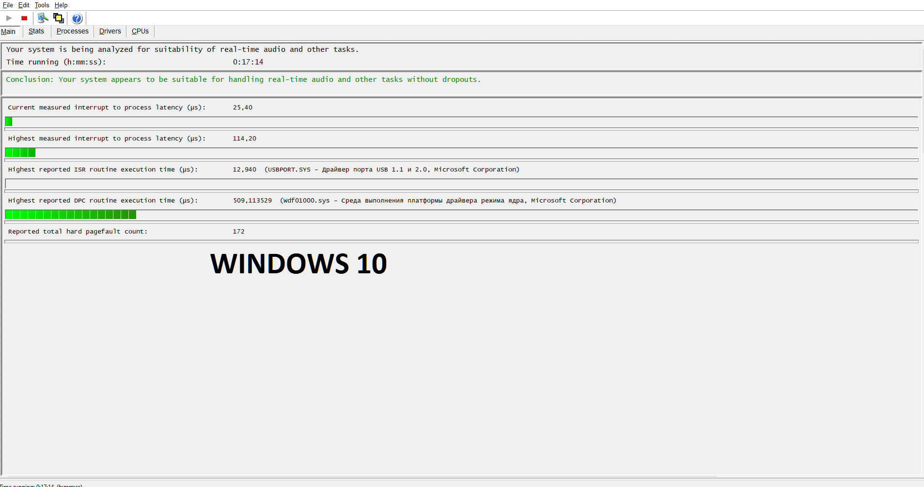Viewport: 924px width, 487px height.
Task: Click the USBPORT.SYS driver description
Action: (x=392, y=170)
